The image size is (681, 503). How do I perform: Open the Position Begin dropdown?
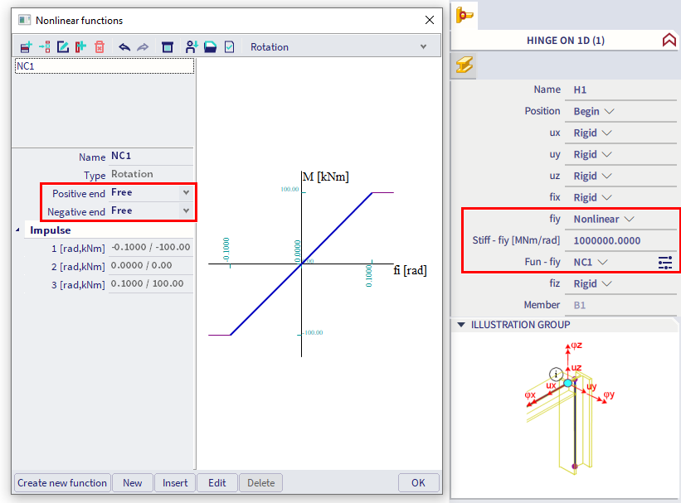click(x=610, y=111)
